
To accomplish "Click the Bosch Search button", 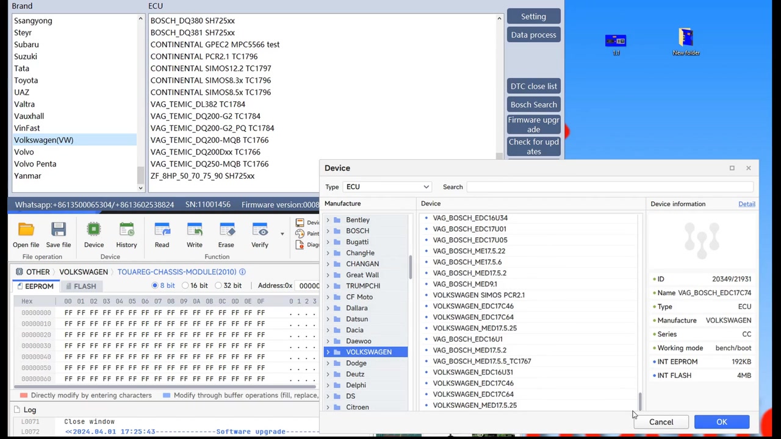I will [x=533, y=104].
